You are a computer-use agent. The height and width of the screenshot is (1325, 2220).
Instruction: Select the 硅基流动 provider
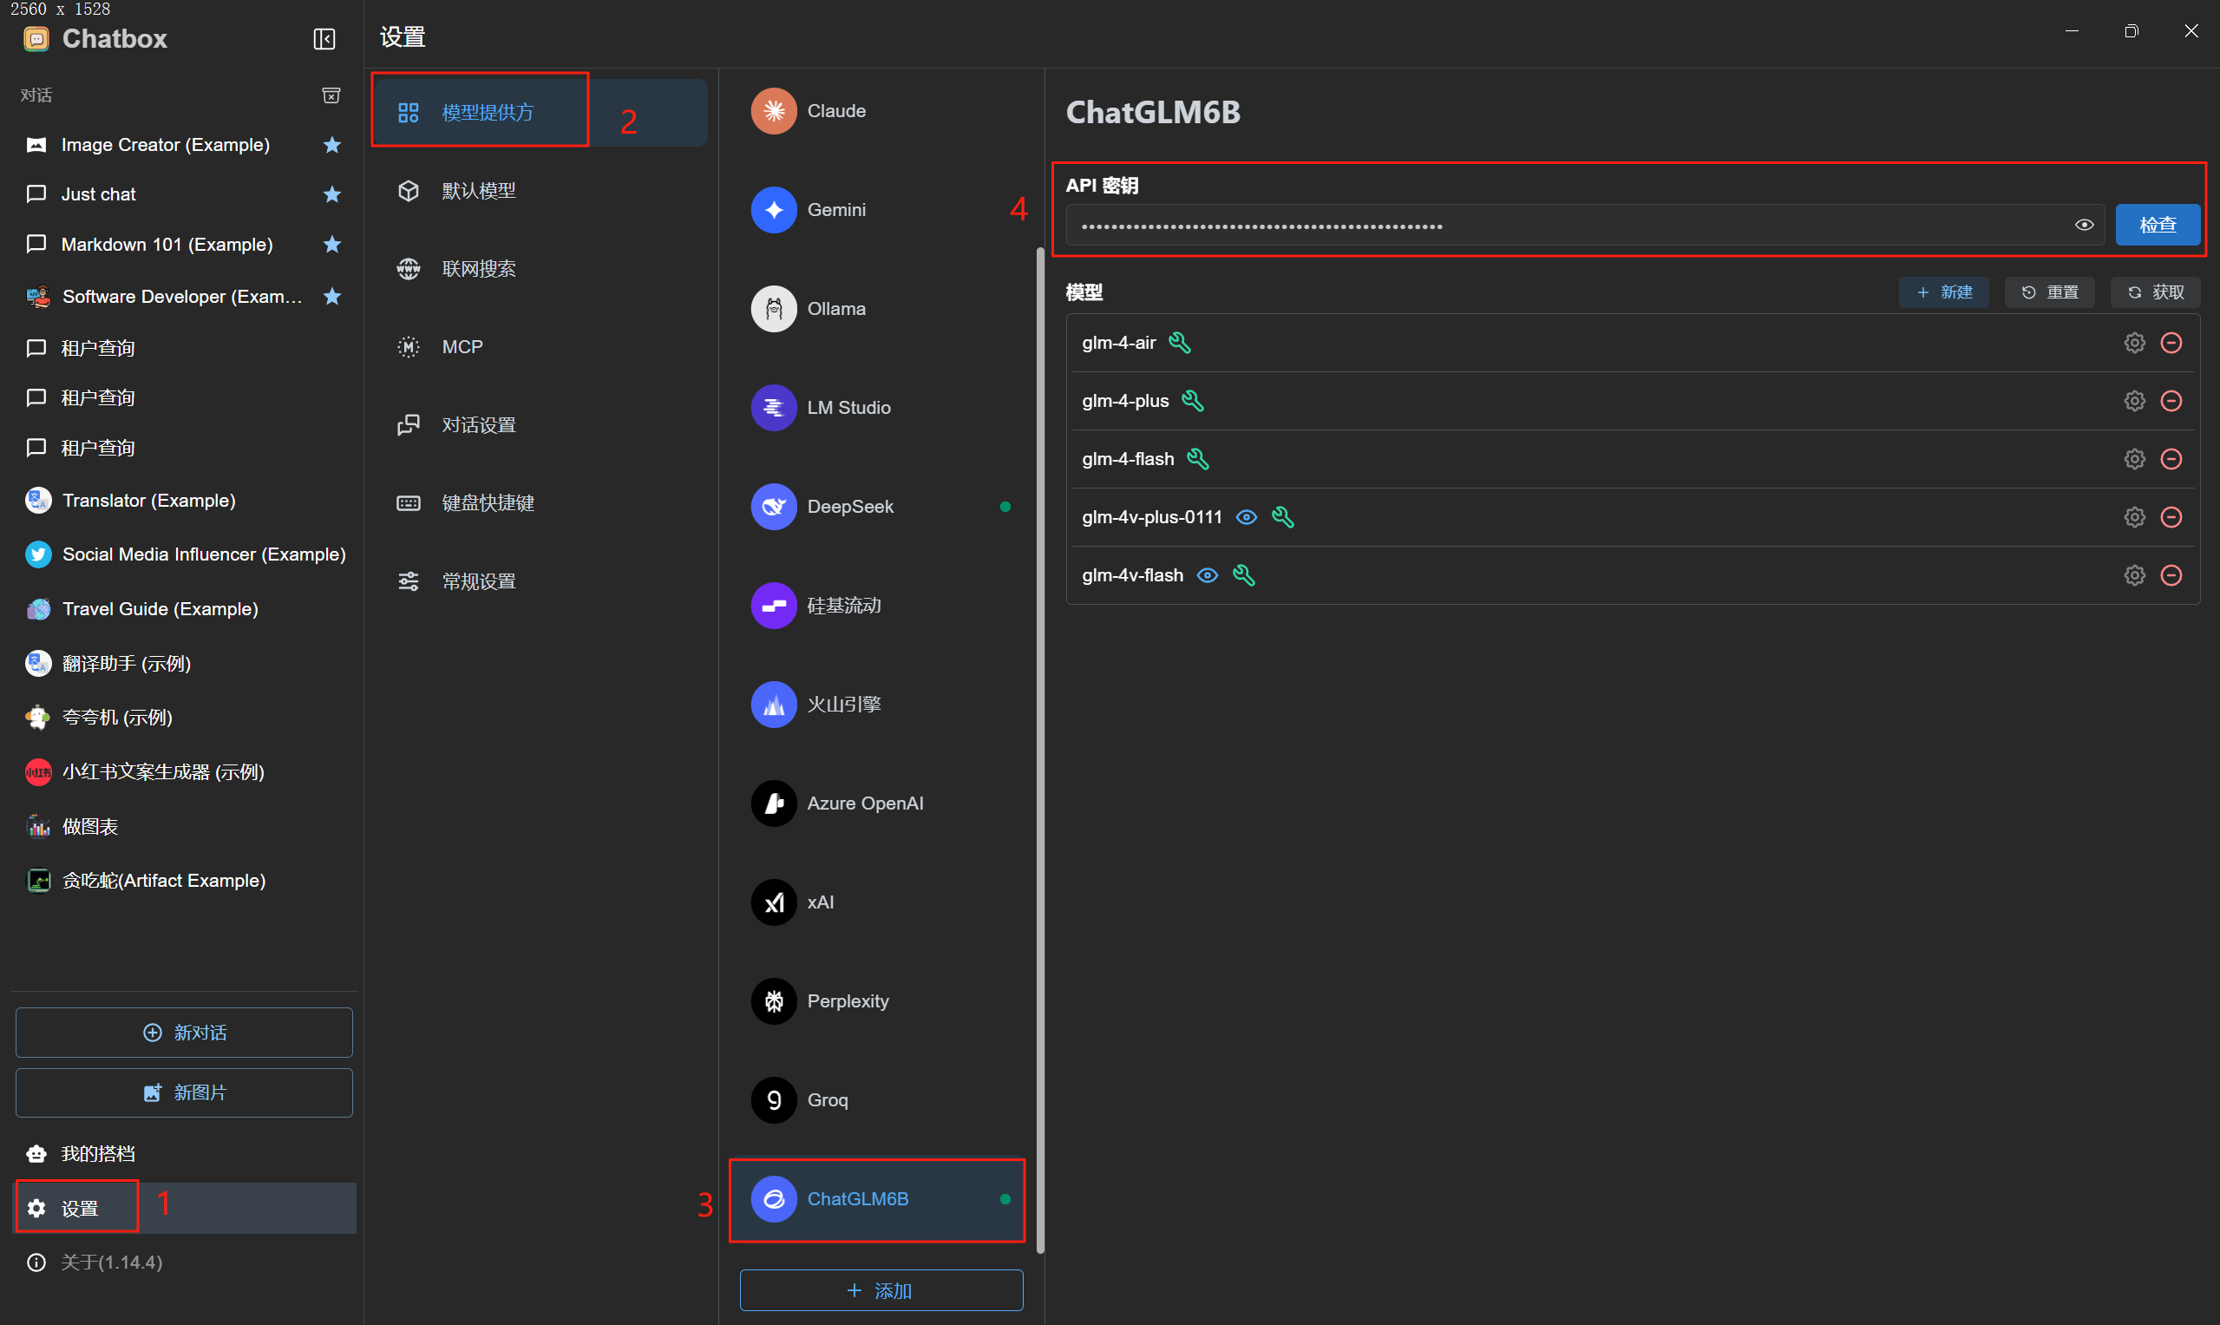846,606
